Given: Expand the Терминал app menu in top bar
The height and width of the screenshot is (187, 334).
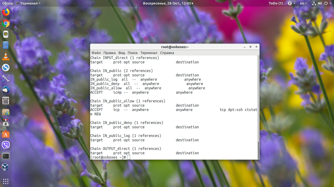Looking at the screenshot, I should pos(28,3).
